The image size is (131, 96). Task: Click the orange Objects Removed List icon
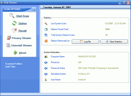pyautogui.click(x=46, y=41)
